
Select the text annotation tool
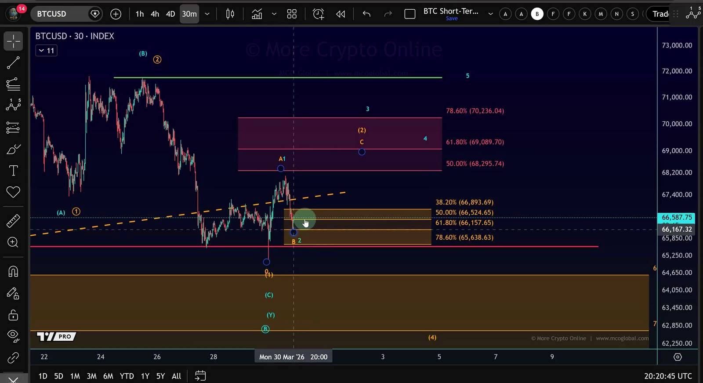point(13,171)
